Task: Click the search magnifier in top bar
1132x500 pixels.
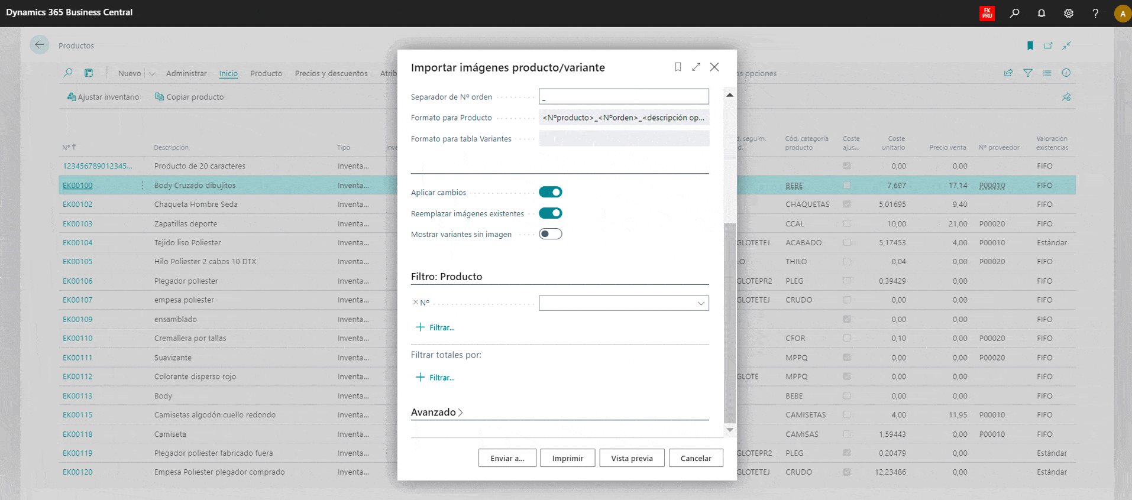Action: (1014, 13)
